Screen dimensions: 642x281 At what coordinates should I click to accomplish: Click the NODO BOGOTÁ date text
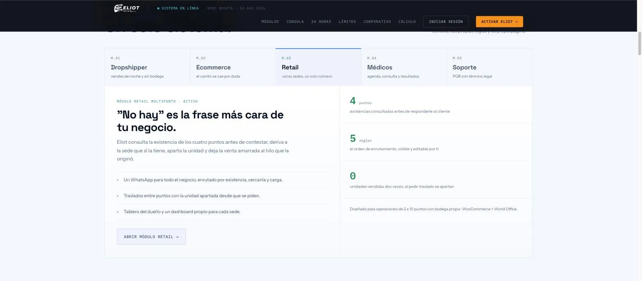click(x=236, y=8)
